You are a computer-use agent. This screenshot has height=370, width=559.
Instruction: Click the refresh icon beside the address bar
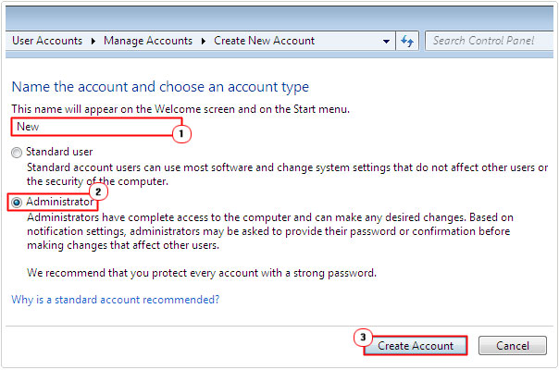point(407,41)
